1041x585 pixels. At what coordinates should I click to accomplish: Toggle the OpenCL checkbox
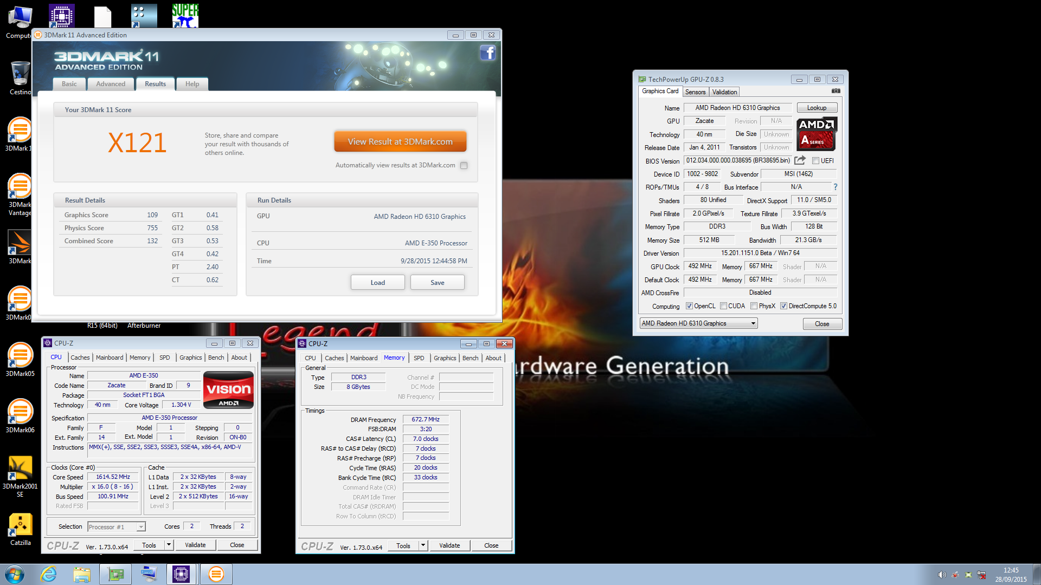click(689, 306)
